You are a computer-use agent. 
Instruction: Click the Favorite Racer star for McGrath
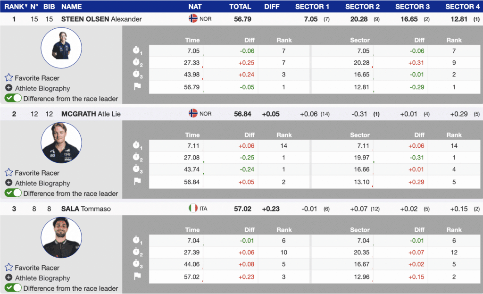coord(8,173)
